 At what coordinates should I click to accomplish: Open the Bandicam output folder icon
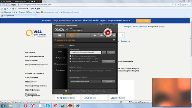coord(94,35)
